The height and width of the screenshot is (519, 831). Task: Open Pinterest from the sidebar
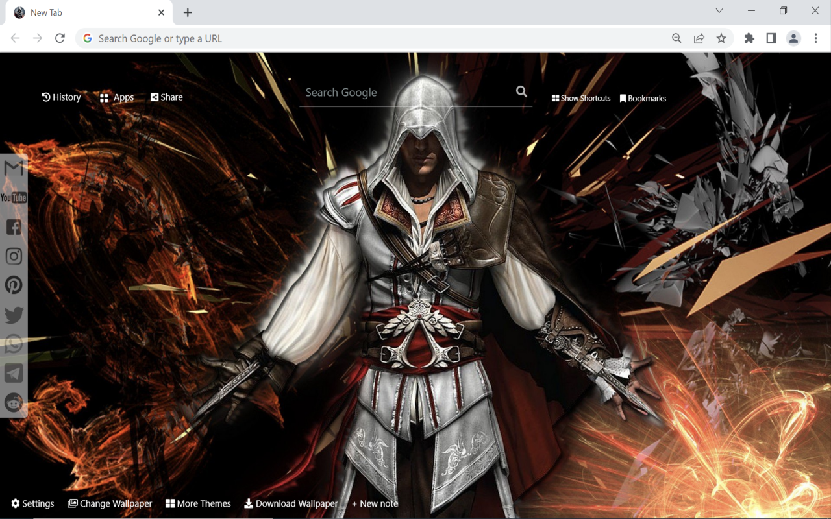14,285
